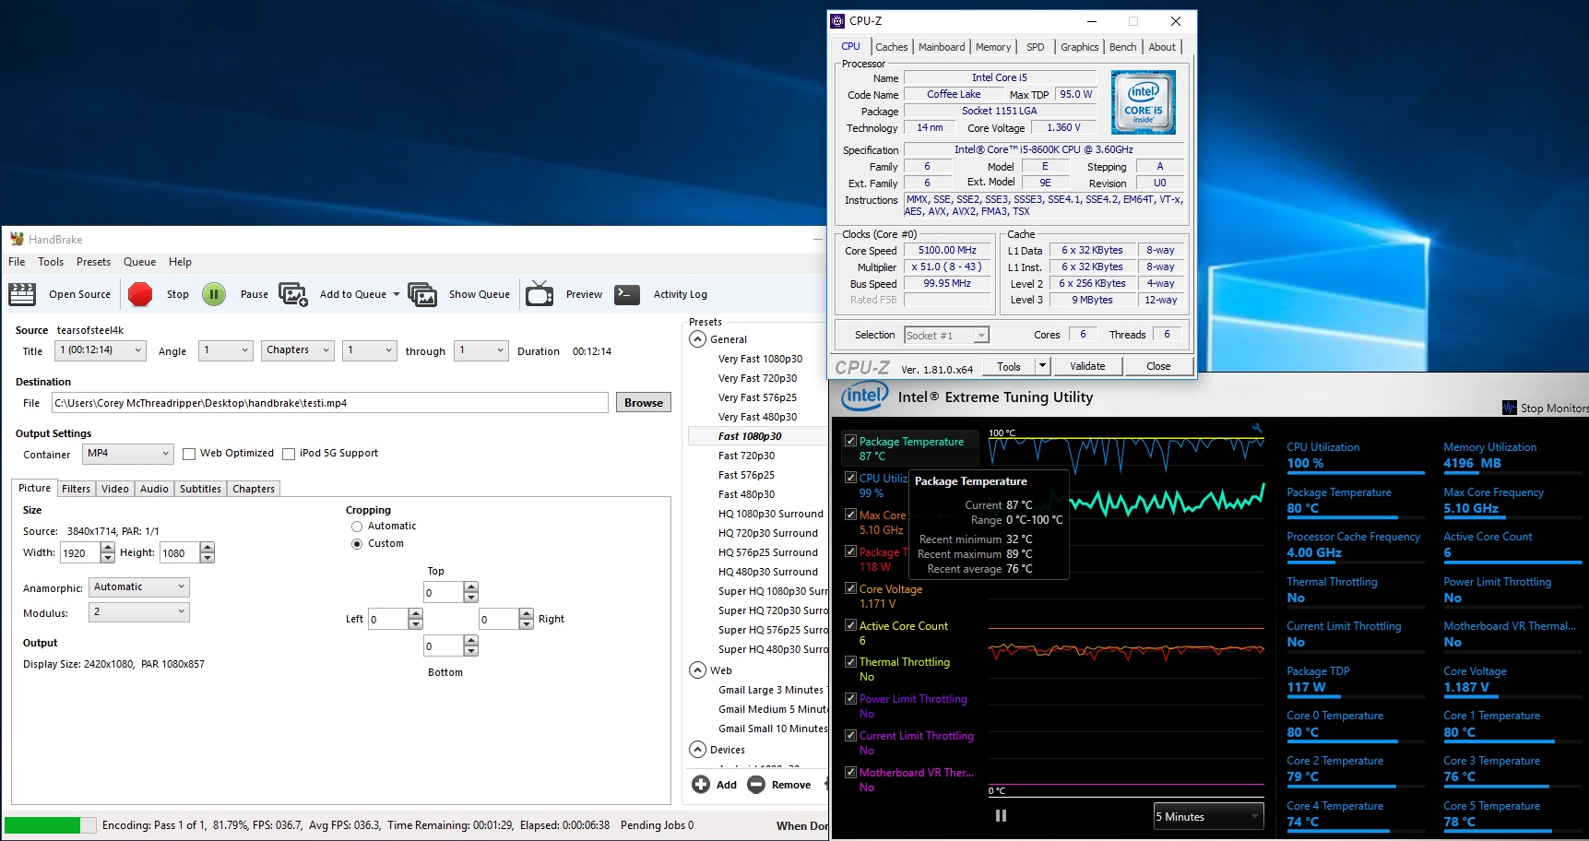Viewport: 1589px width, 841px height.
Task: Click the CPU-Z title bar icon
Action: click(837, 20)
